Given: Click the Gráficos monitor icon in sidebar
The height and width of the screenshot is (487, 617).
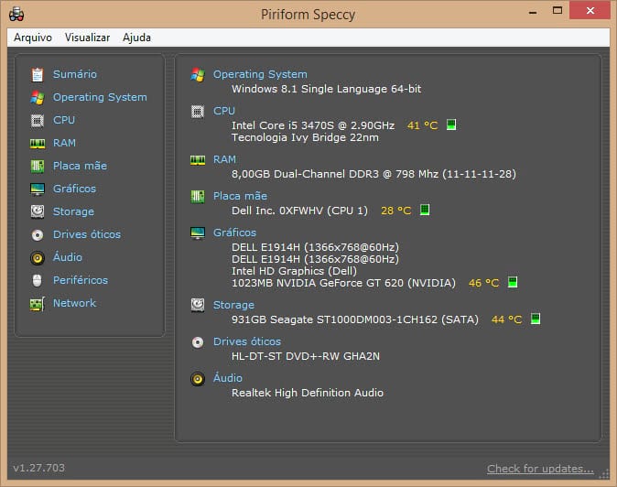Looking at the screenshot, I should pyautogui.click(x=38, y=189).
